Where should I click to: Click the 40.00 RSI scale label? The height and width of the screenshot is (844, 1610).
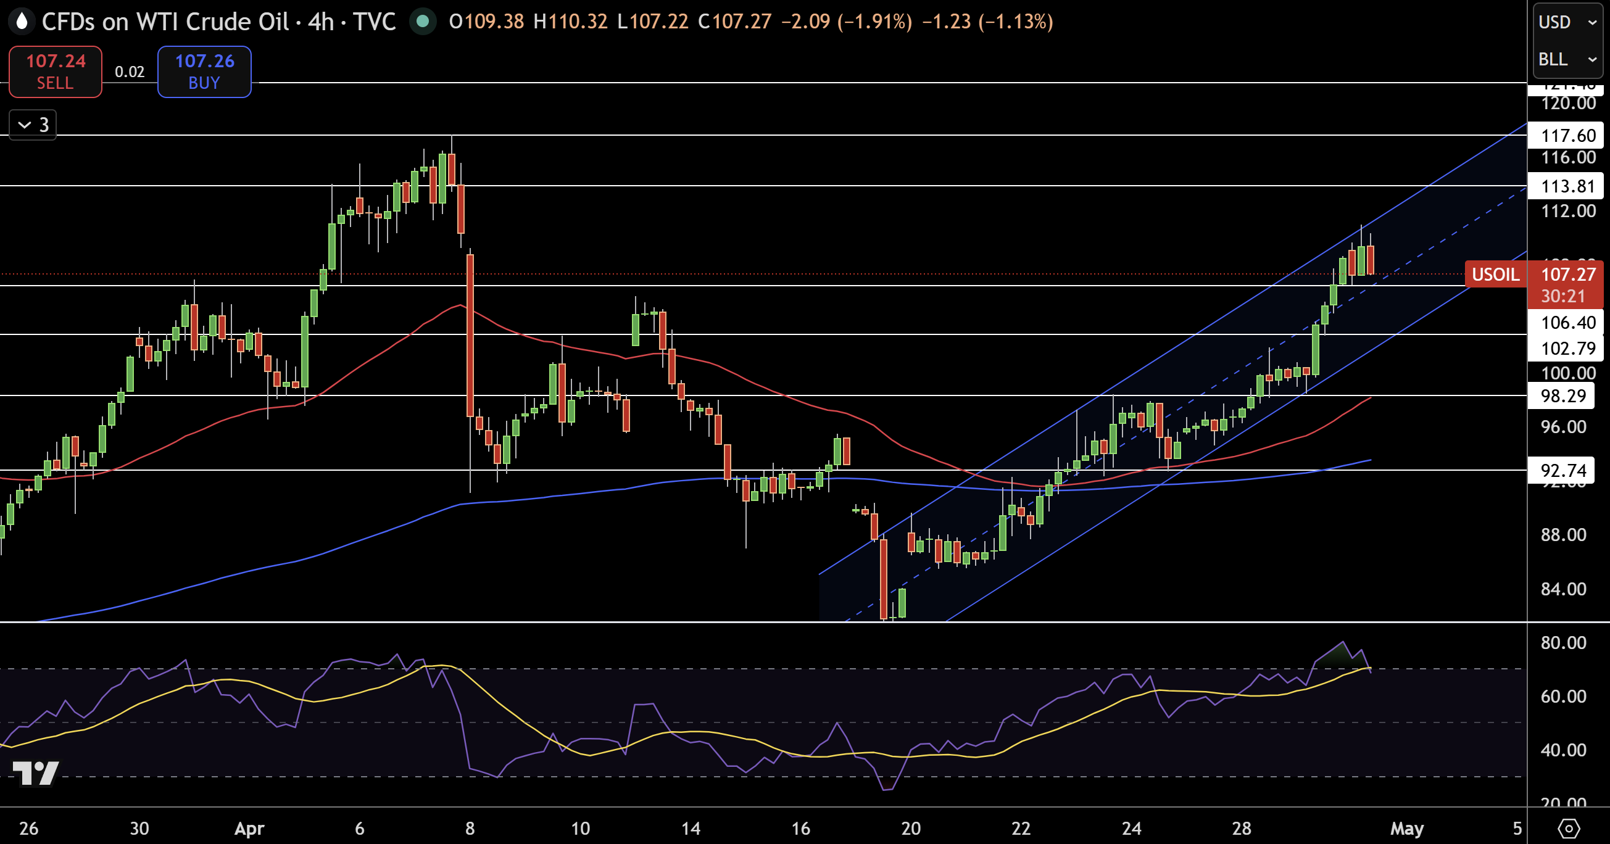pyautogui.click(x=1563, y=750)
